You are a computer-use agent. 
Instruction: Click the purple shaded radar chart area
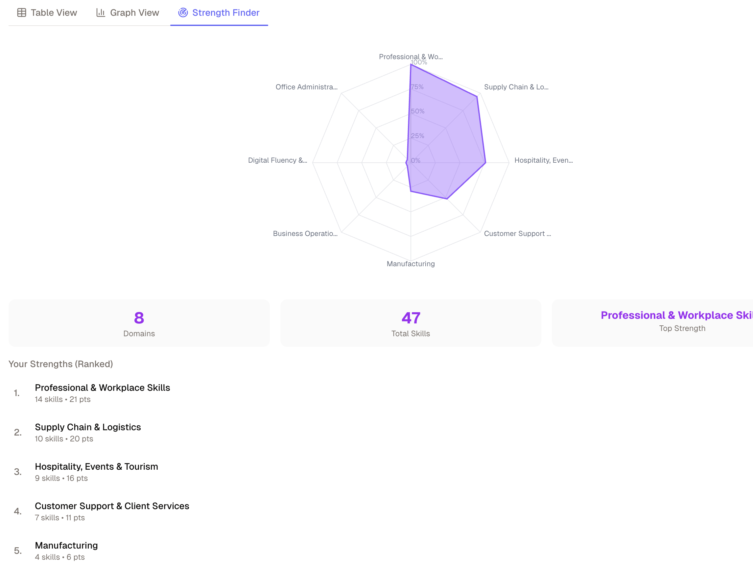[x=449, y=136]
